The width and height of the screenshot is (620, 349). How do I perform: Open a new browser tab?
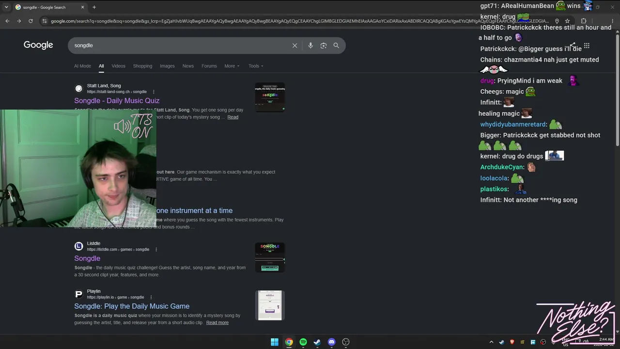click(x=94, y=7)
